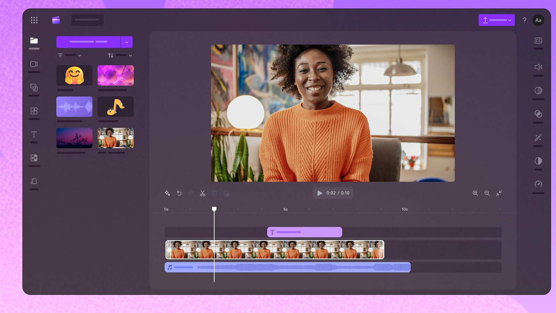Open the Aa account avatar
556x313 pixels.
(538, 20)
